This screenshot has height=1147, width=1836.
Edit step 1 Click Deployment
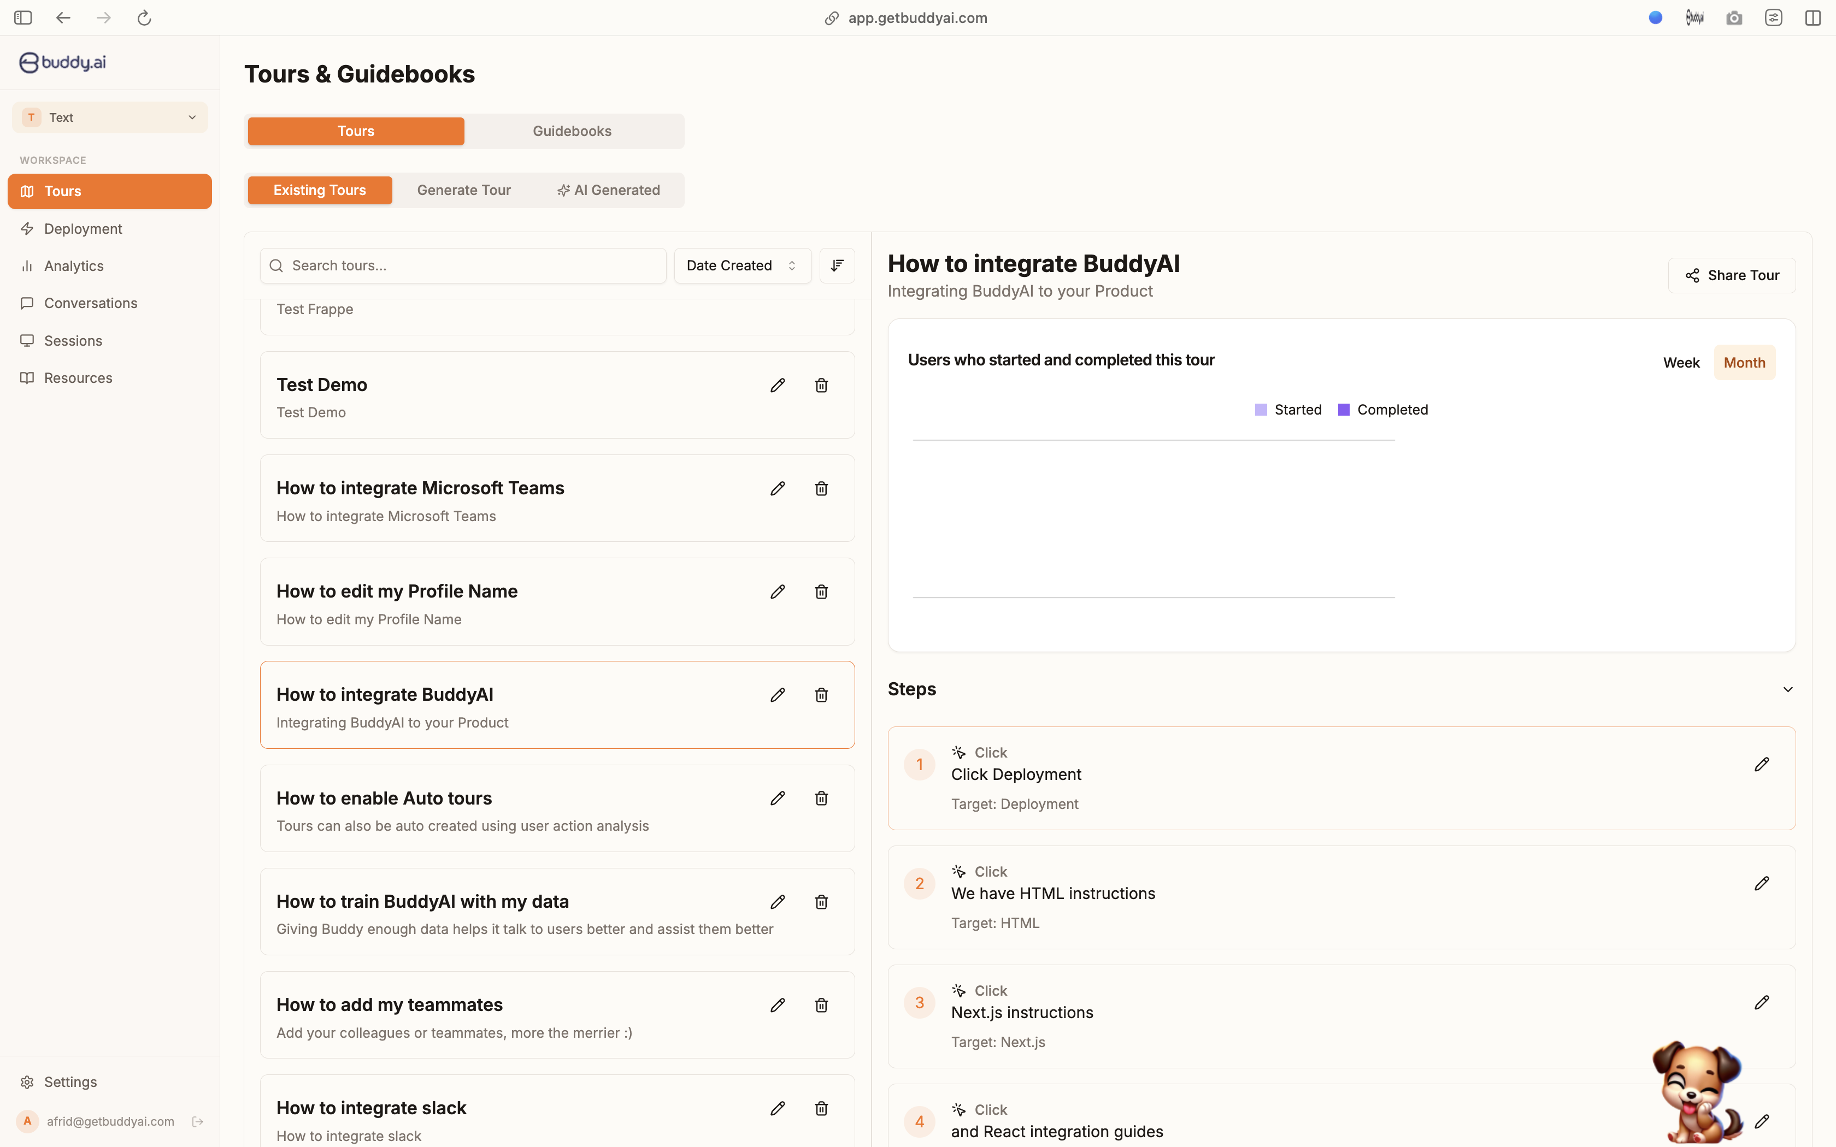click(1762, 765)
